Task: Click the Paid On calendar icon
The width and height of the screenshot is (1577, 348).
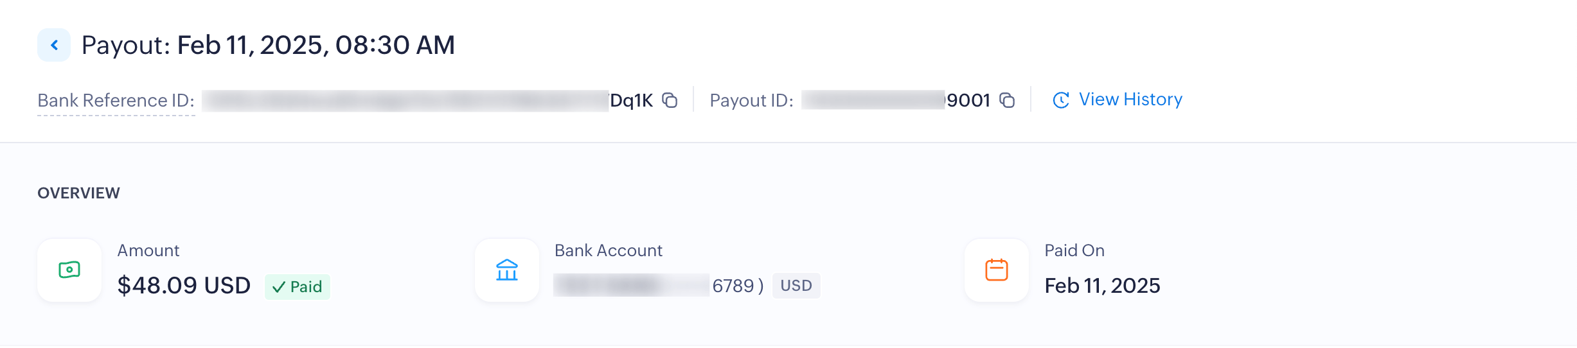Action: pyautogui.click(x=997, y=270)
